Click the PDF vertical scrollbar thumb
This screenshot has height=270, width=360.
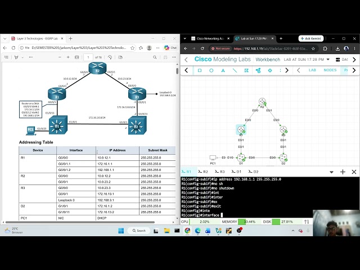tap(177, 71)
